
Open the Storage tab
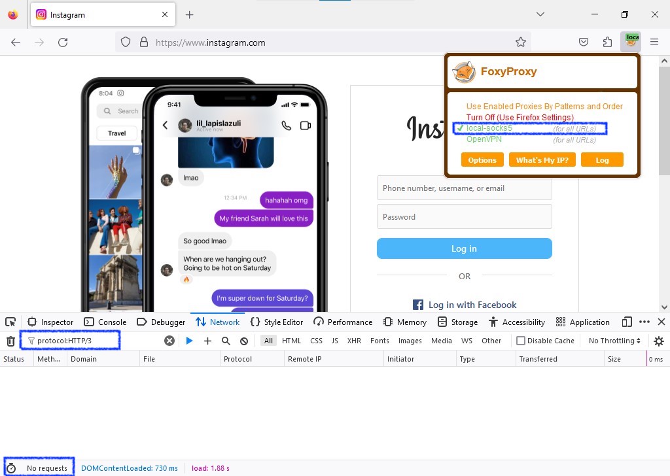click(457, 322)
